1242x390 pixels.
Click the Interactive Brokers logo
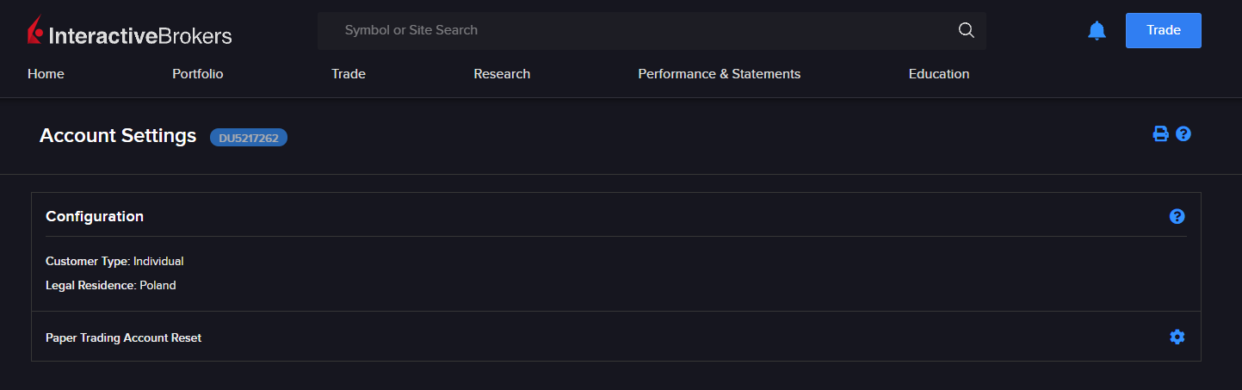130,33
